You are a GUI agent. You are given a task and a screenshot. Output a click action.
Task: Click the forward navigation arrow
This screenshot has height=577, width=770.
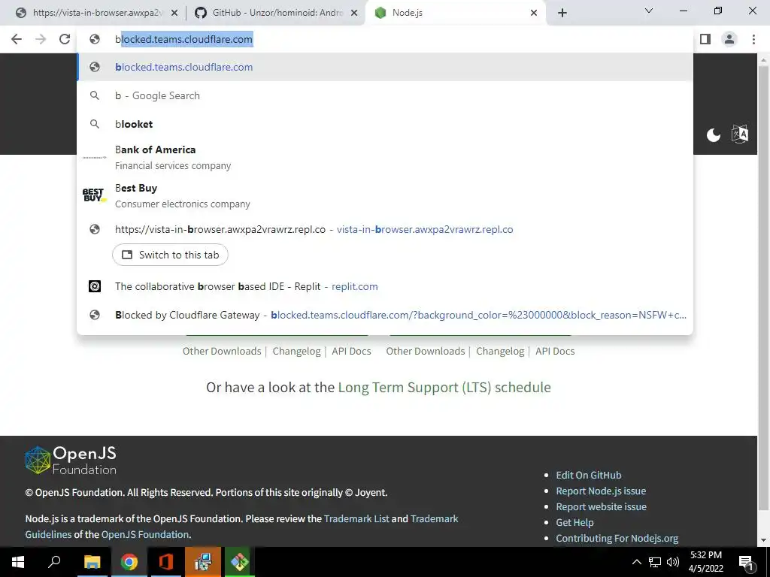(x=41, y=39)
